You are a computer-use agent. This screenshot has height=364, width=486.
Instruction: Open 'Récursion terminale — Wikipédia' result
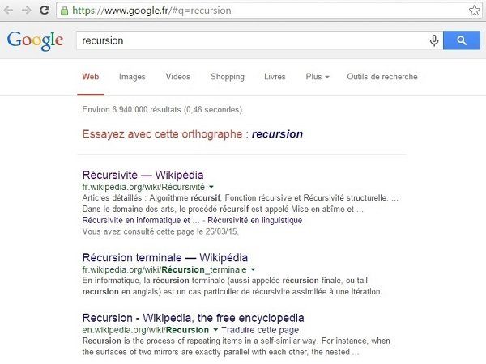[x=165, y=257]
